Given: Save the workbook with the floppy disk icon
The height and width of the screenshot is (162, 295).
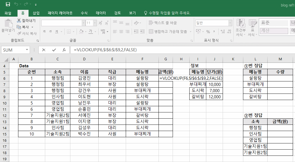Looking at the screenshot, I should (8, 4).
